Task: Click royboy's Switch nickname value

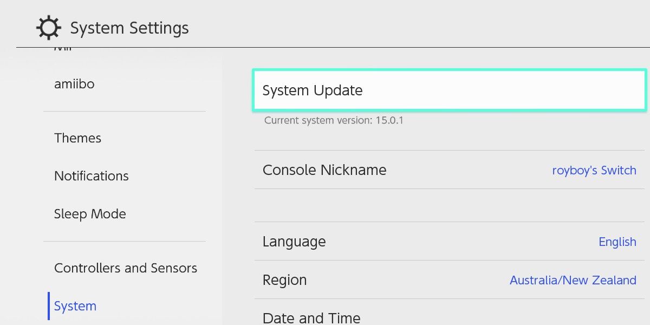Action: 594,170
